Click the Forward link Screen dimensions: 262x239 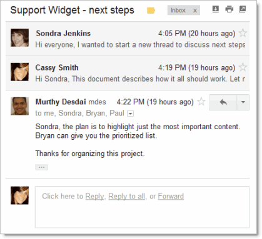(x=171, y=196)
